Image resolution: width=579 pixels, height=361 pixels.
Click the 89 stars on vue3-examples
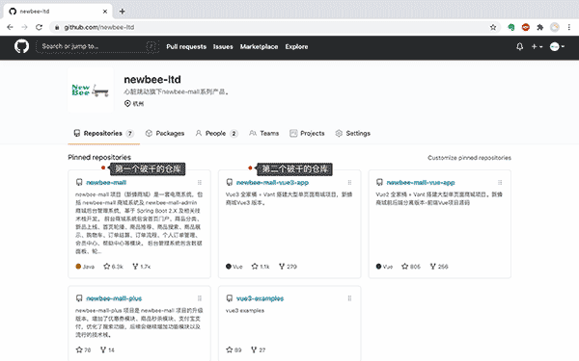pyautogui.click(x=234, y=350)
